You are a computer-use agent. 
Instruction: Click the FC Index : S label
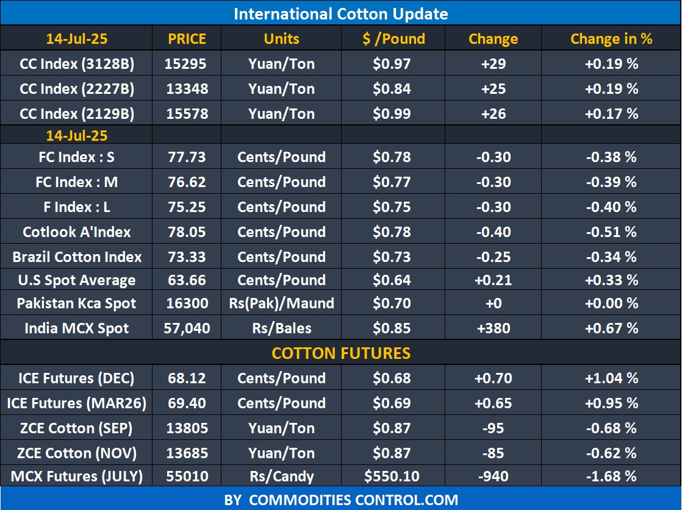click(x=77, y=157)
